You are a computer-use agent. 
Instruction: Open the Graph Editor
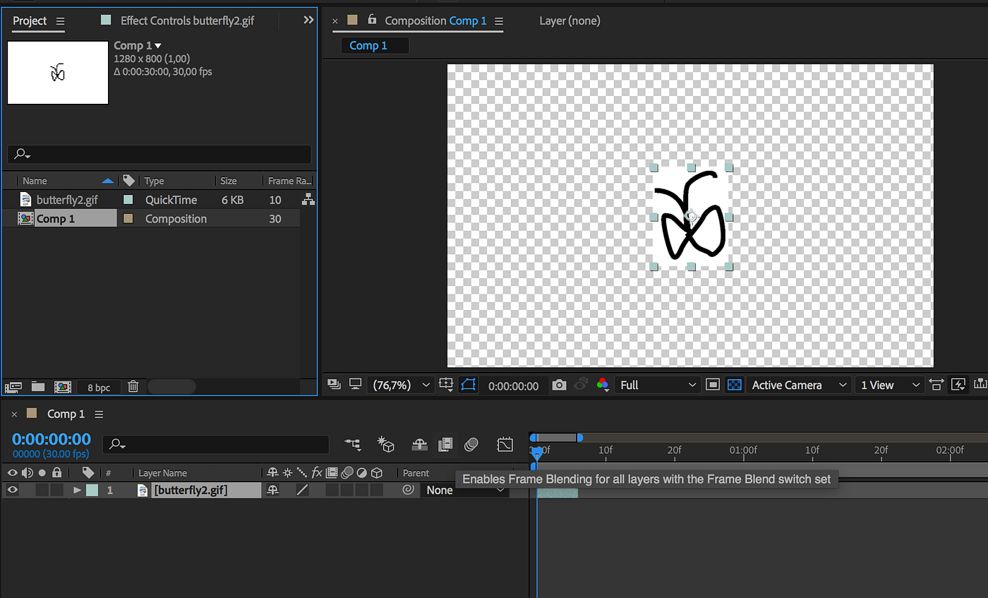coord(505,444)
